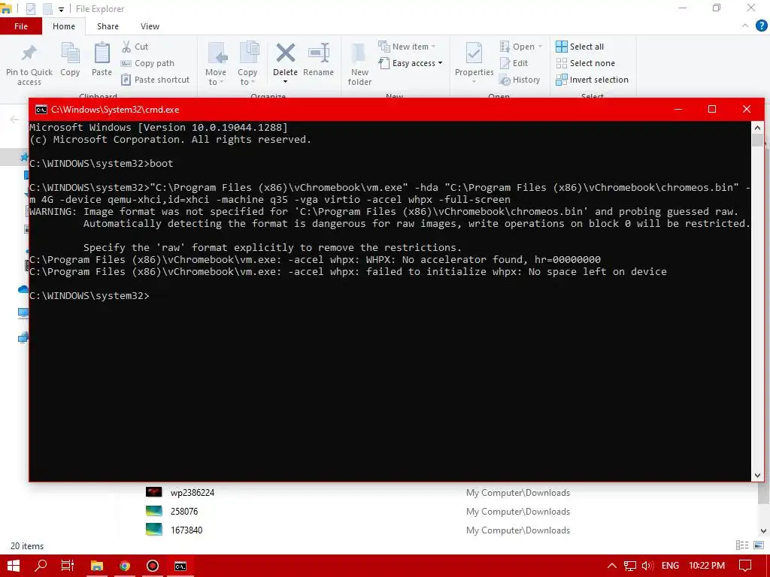Select Paste shortcut

pyautogui.click(x=155, y=80)
